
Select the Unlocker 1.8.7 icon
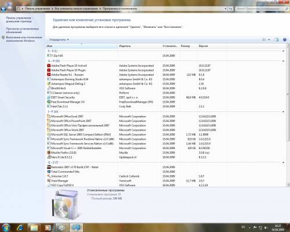pyautogui.click(x=49, y=176)
